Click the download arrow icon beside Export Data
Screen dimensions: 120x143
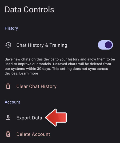8,117
